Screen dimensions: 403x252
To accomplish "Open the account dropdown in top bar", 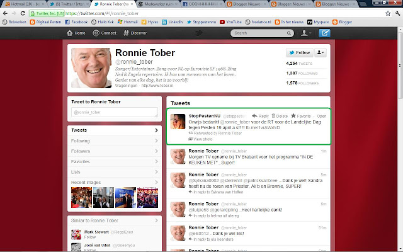I will coord(306,33).
